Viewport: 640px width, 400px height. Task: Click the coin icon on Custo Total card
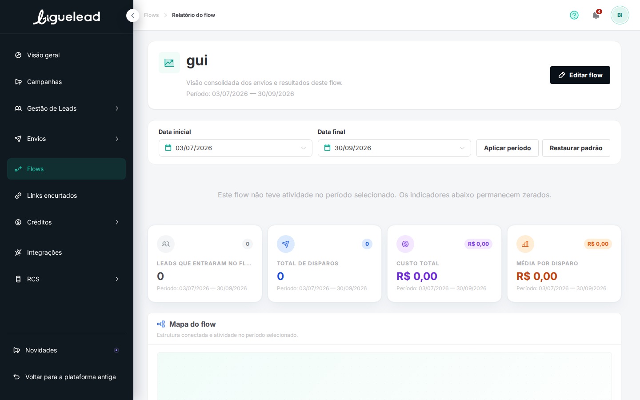point(405,244)
